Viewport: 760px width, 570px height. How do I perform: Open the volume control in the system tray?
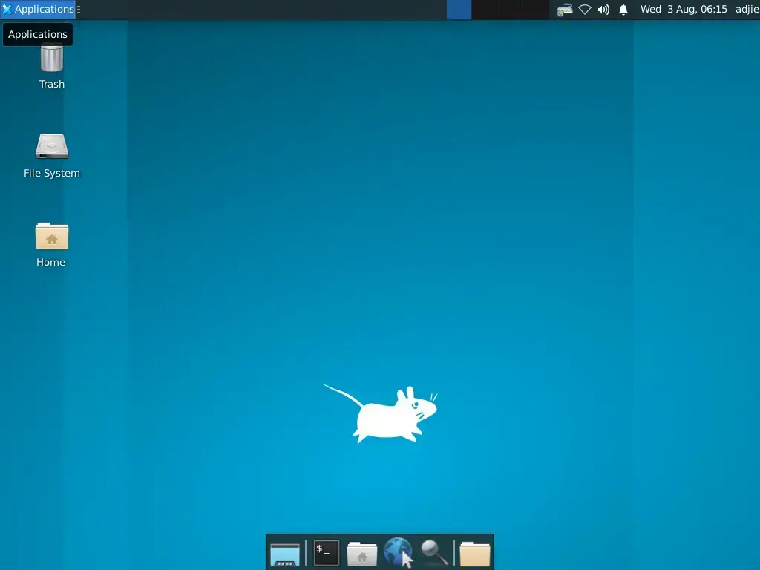pyautogui.click(x=603, y=10)
